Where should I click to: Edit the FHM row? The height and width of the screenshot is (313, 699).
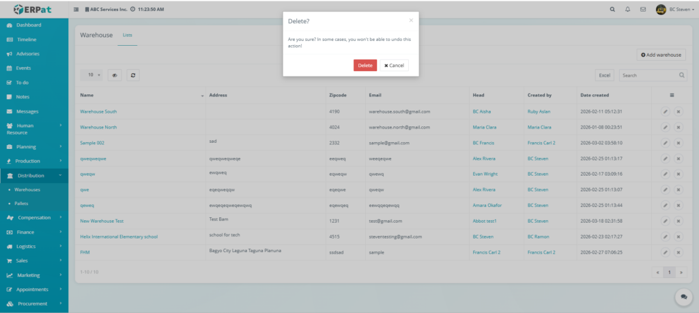coord(666,252)
